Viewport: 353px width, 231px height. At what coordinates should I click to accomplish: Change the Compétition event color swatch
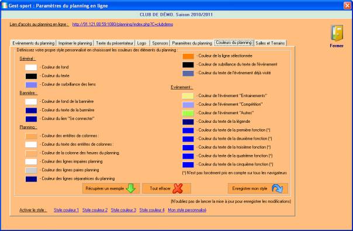188,105
